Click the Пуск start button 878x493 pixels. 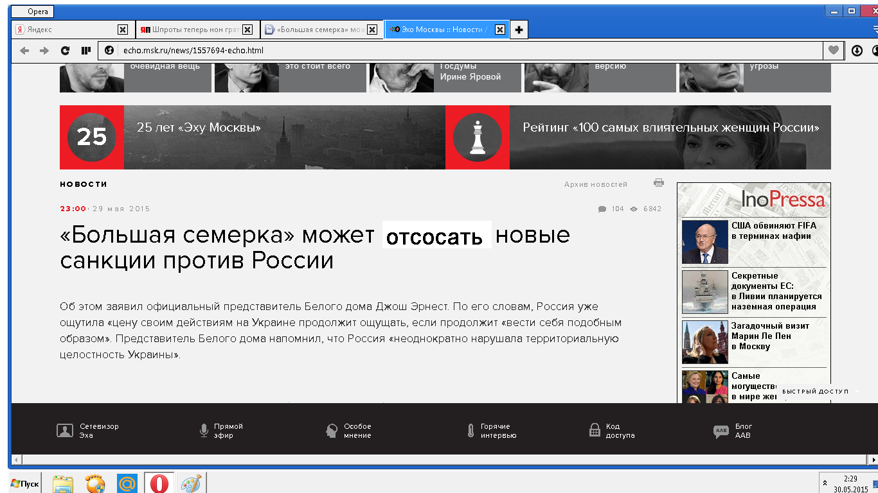(x=25, y=483)
